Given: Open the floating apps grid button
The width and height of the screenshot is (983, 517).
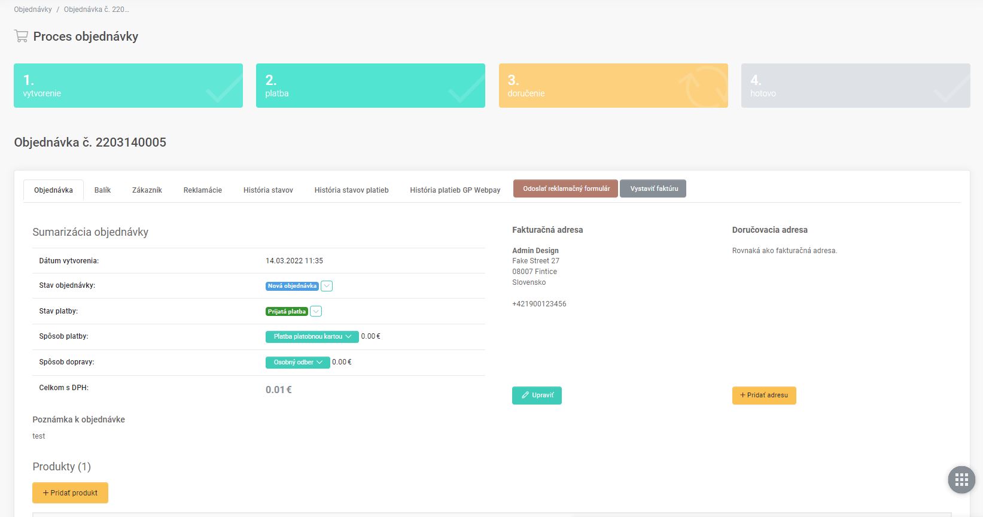Looking at the screenshot, I should [x=961, y=480].
